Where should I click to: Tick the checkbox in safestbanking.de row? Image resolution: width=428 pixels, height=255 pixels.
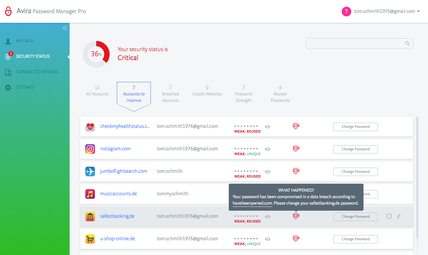point(389,216)
